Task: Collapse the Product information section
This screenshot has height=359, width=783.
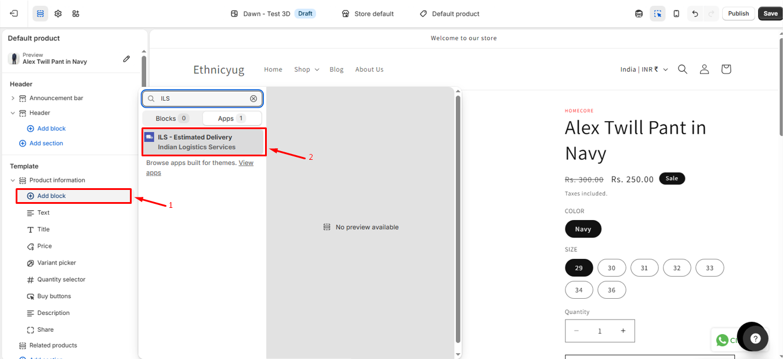Action: click(12, 179)
